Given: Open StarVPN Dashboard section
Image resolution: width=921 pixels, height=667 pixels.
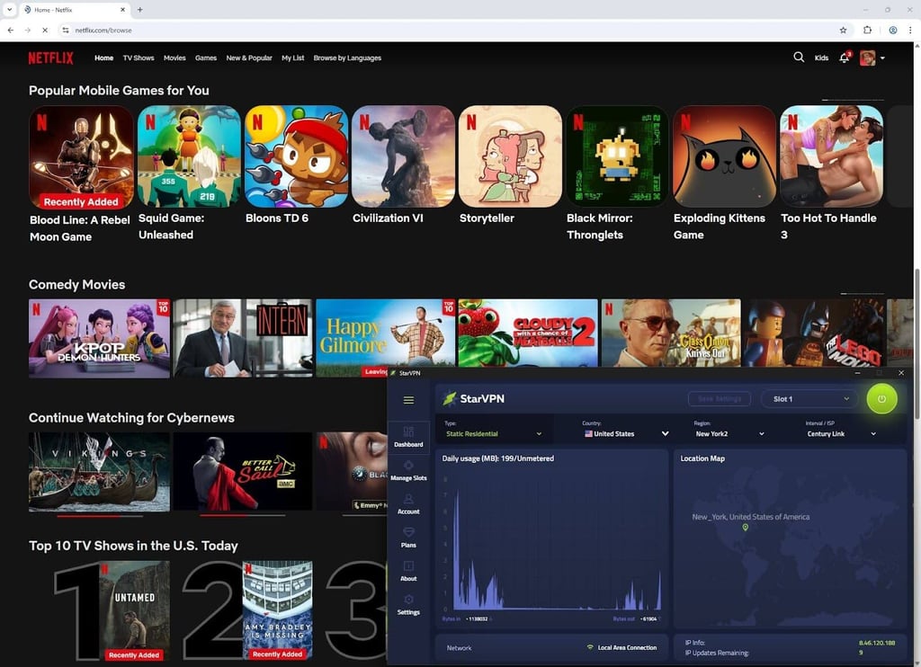Looking at the screenshot, I should (408, 437).
